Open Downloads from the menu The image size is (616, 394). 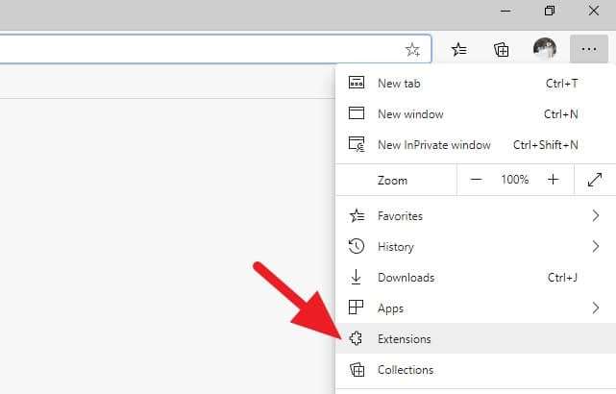pos(476,278)
